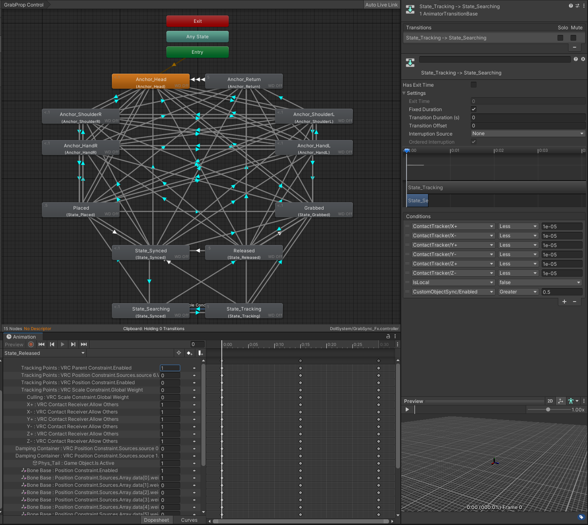Open the comparison dropdown for ContactTracker/Y+
The image size is (588, 525).
pyautogui.click(x=518, y=245)
